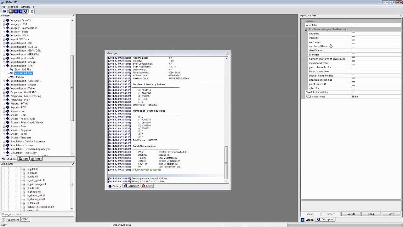Enable the intensity attribute checkbox

coord(353,38)
